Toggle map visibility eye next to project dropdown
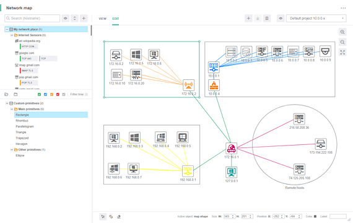The image size is (353, 223). click(281, 19)
